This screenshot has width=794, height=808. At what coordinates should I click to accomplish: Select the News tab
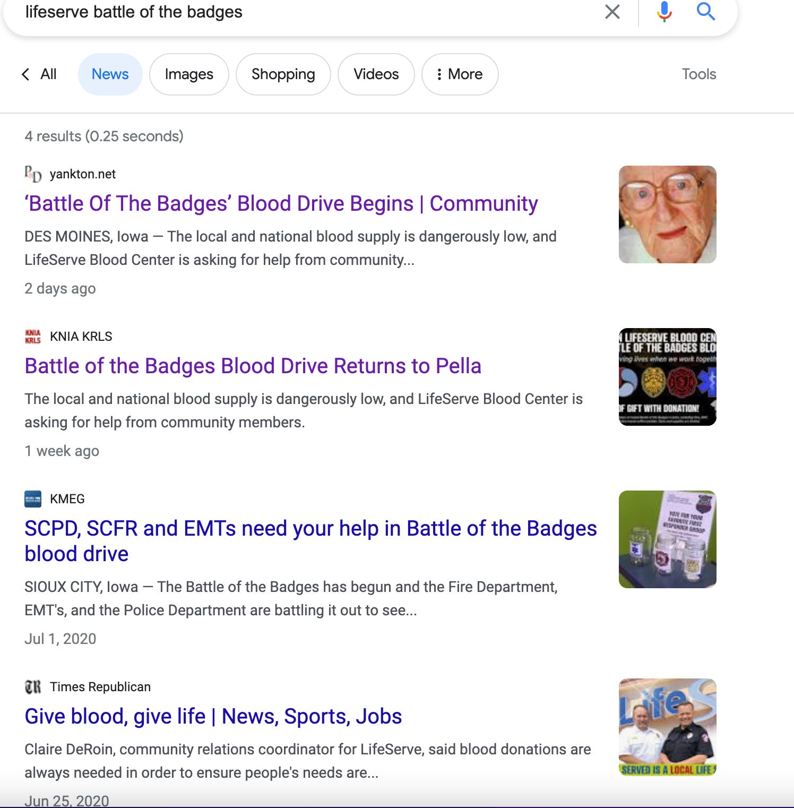point(110,74)
